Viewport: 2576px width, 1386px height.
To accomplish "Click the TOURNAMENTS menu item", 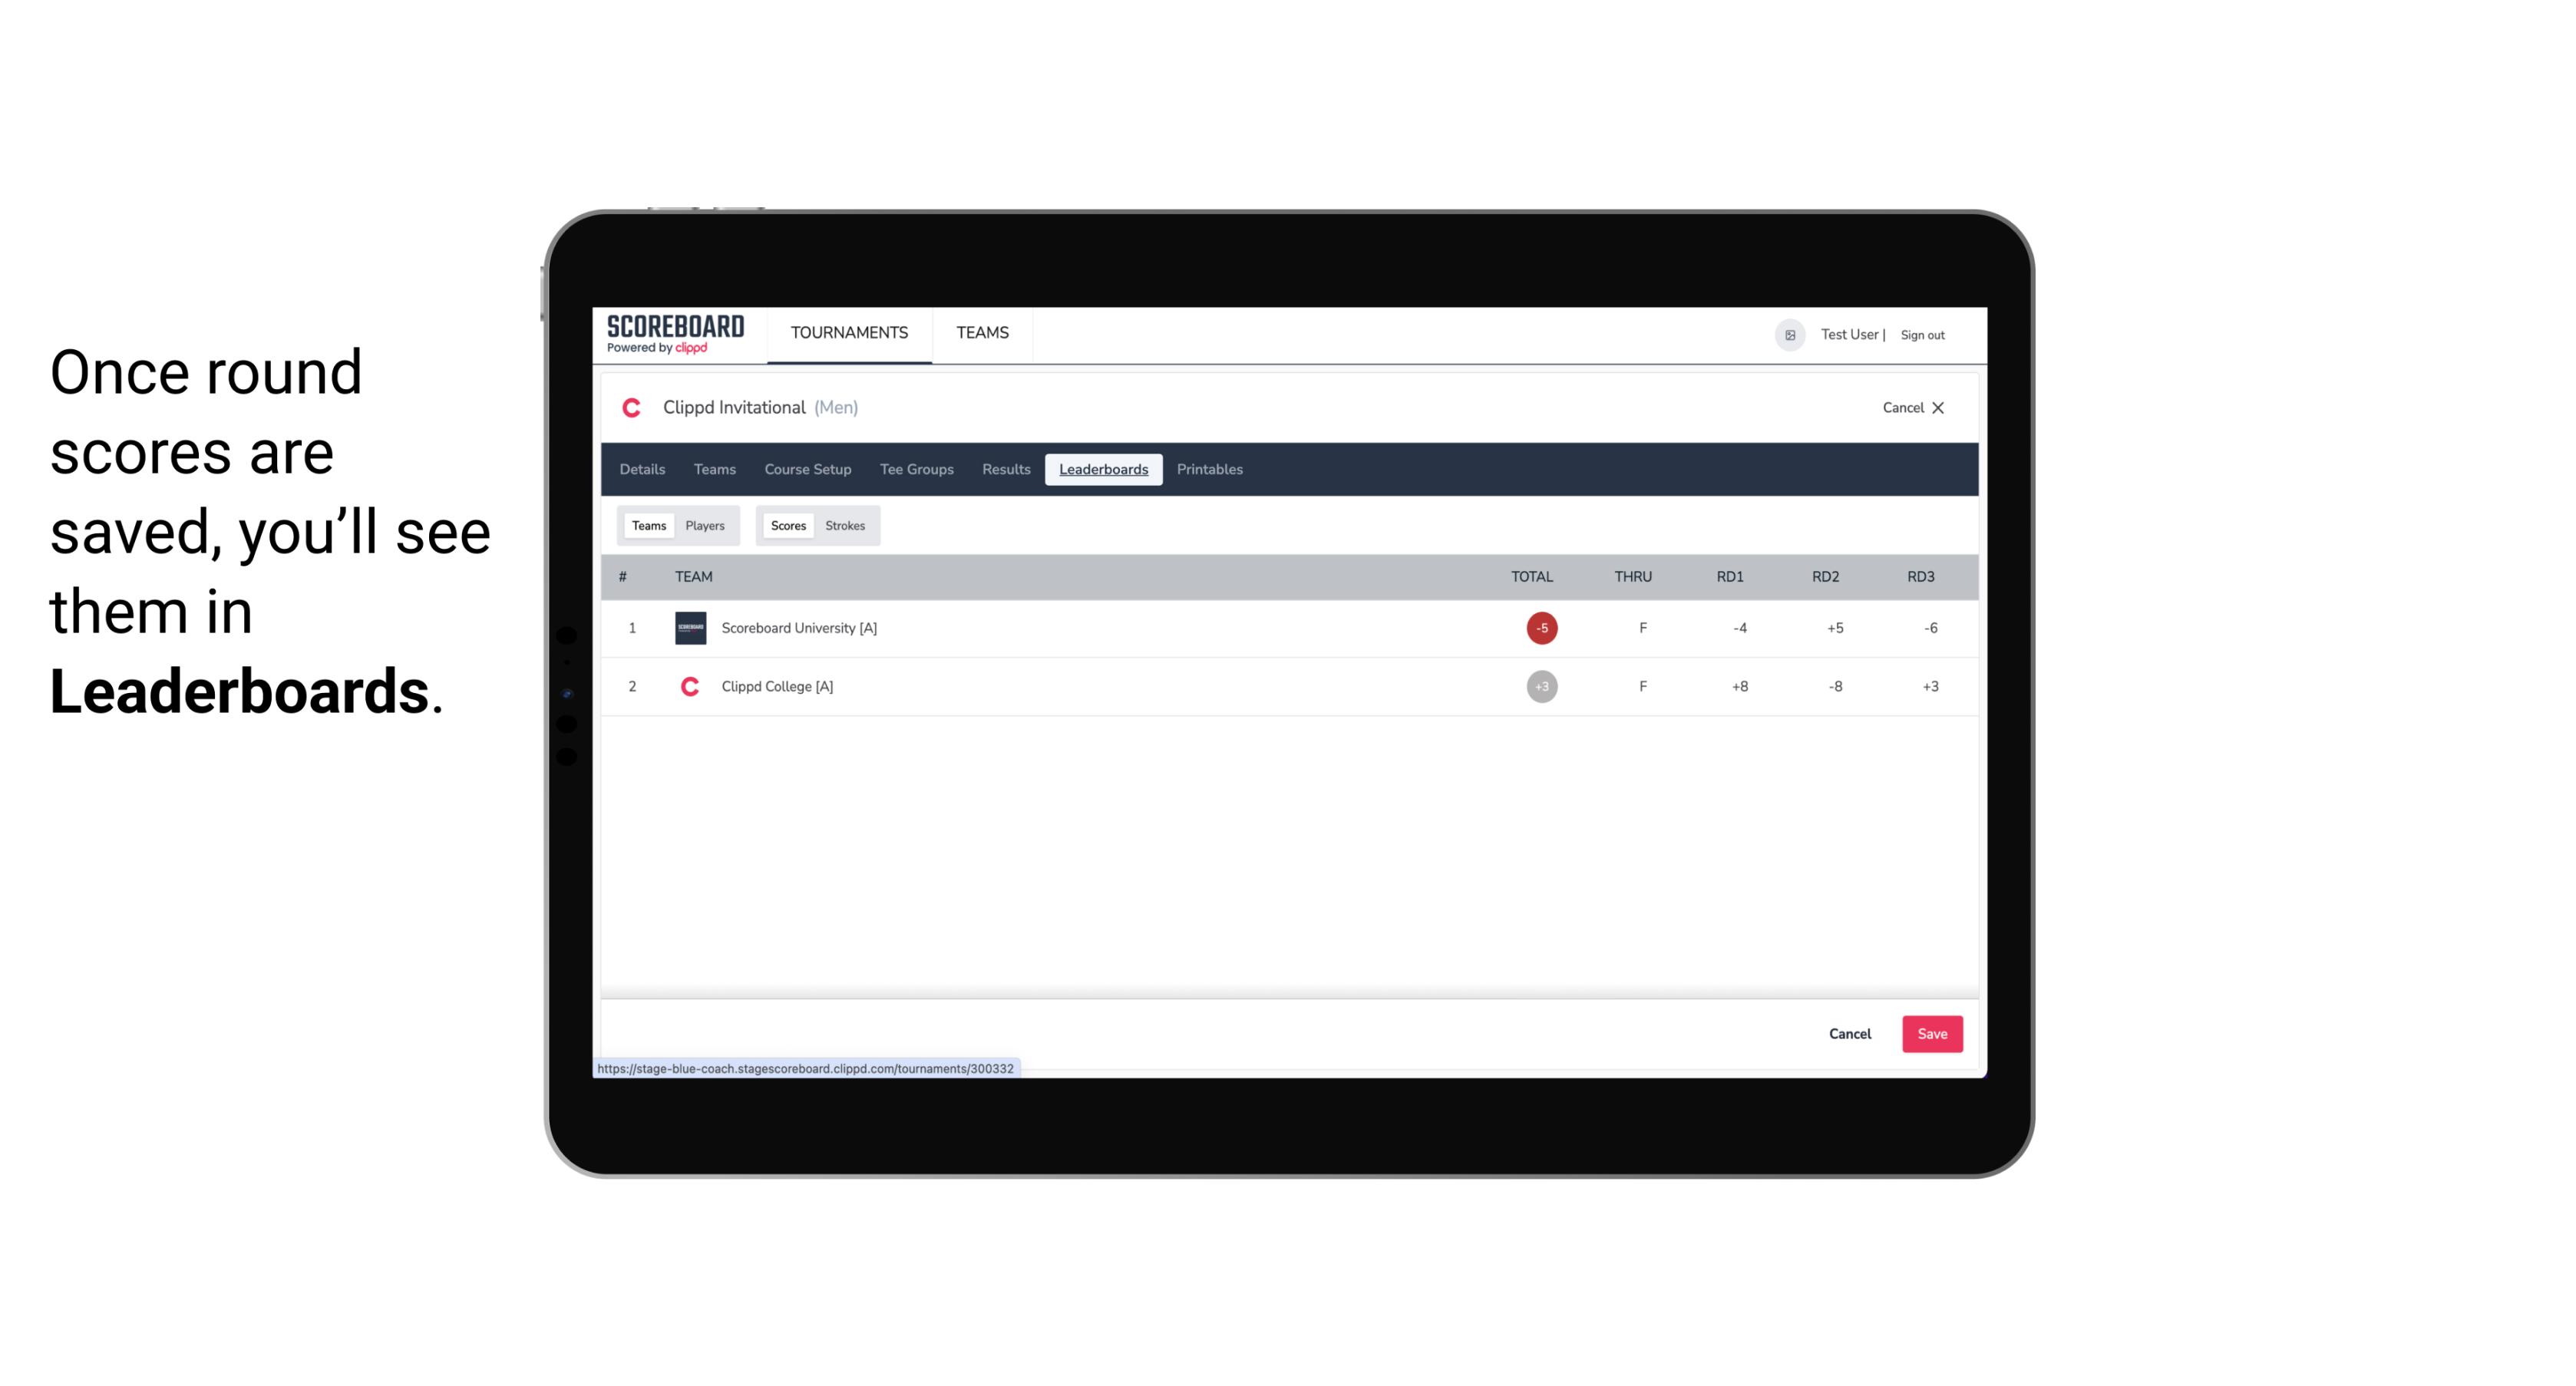I will pos(850,333).
